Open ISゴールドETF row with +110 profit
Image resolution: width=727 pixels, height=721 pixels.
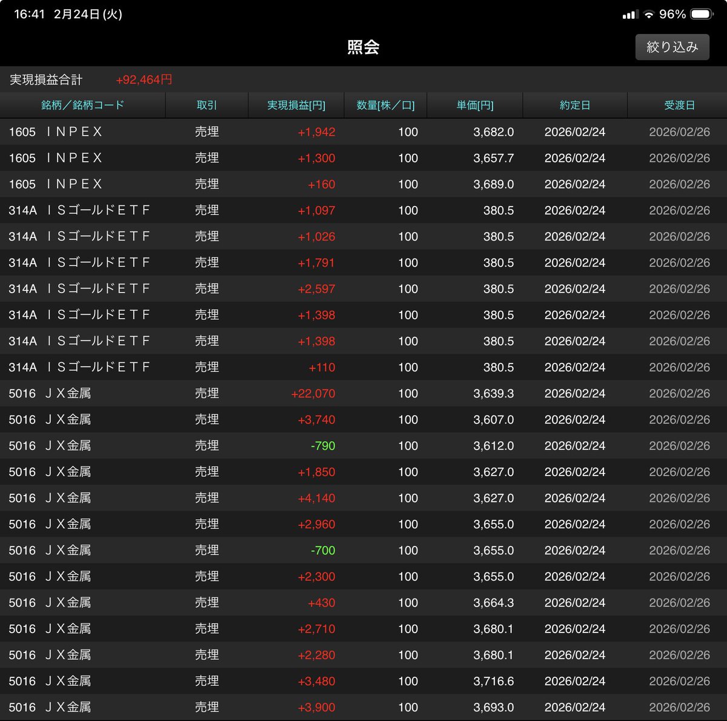click(363, 367)
